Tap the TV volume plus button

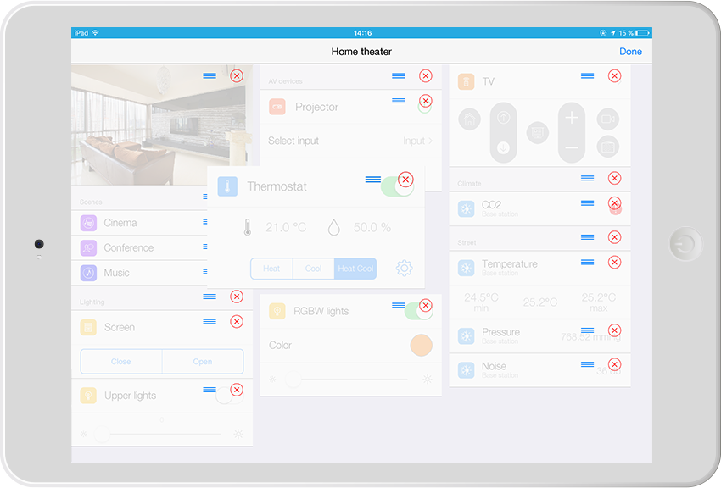(572, 118)
